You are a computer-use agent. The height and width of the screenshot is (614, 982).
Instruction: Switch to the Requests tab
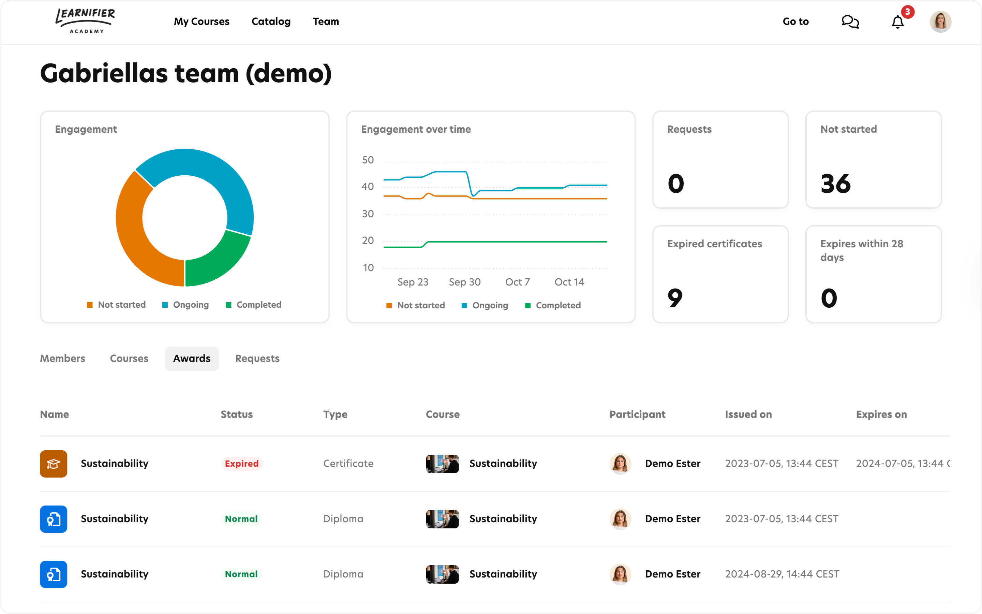tap(257, 358)
